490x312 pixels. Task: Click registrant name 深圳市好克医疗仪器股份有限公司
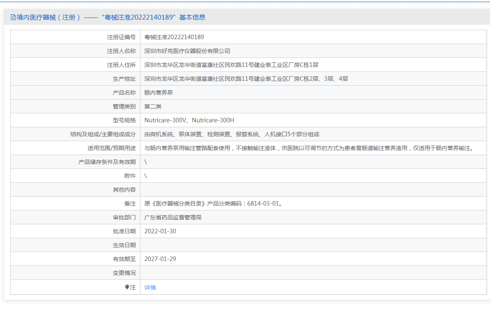pos(187,51)
